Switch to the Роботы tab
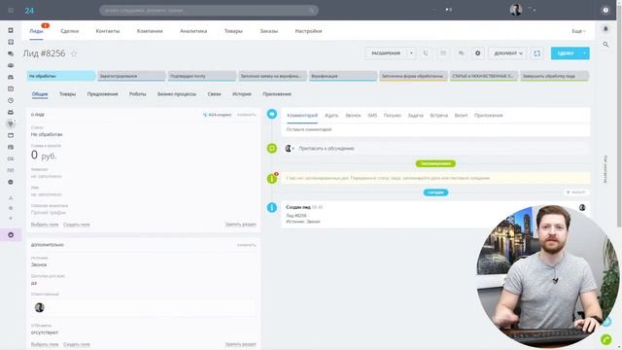The image size is (622, 350). (x=137, y=94)
